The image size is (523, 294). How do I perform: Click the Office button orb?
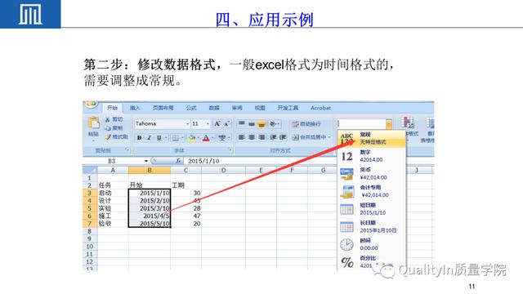click(91, 104)
